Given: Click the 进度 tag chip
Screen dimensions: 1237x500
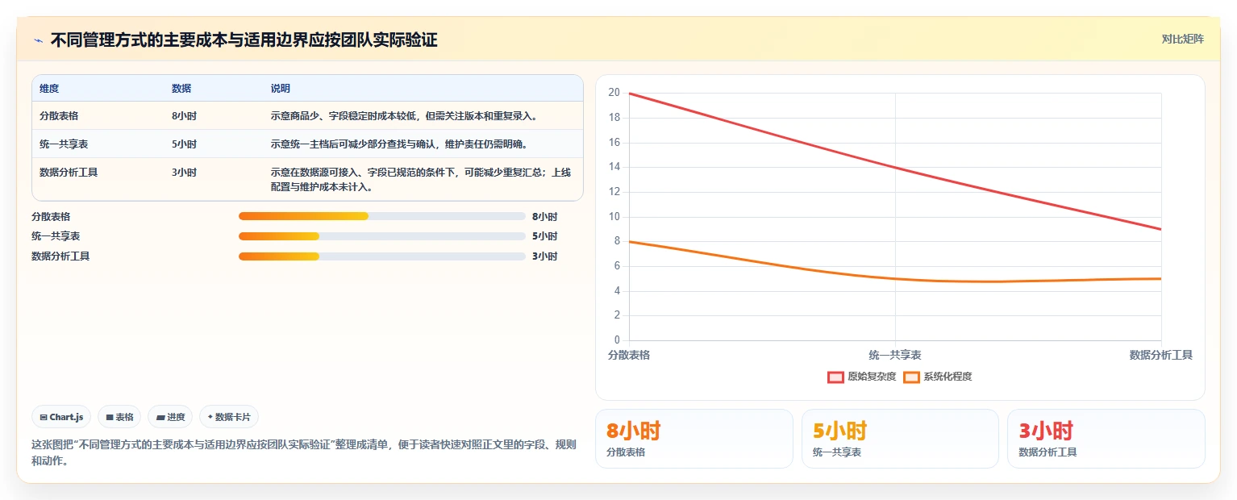Looking at the screenshot, I should (170, 417).
